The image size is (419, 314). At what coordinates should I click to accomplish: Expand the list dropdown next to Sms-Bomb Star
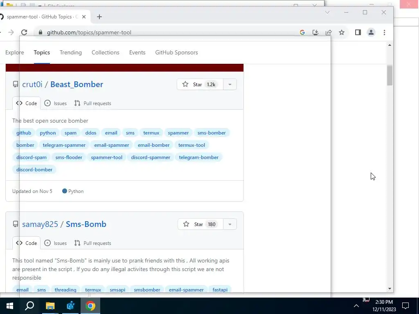(230, 224)
